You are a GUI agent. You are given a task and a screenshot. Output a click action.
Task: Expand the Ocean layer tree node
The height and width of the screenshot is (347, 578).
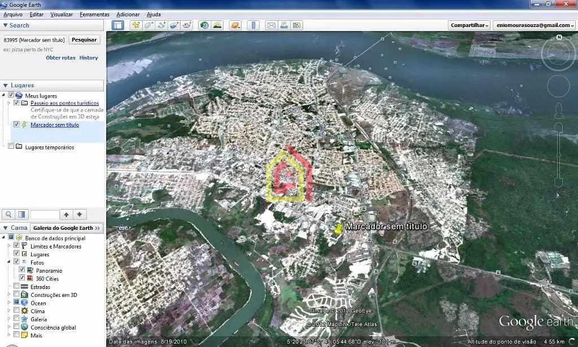coord(9,302)
